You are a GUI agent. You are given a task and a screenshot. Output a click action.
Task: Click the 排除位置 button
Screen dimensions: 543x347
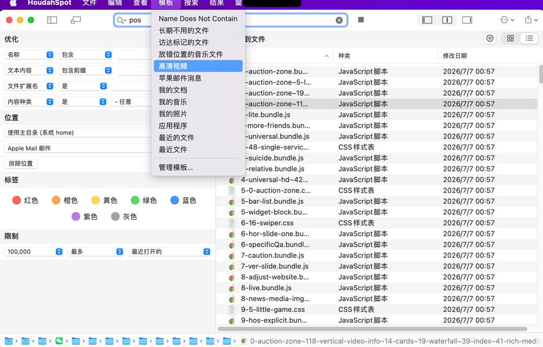pyautogui.click(x=21, y=164)
